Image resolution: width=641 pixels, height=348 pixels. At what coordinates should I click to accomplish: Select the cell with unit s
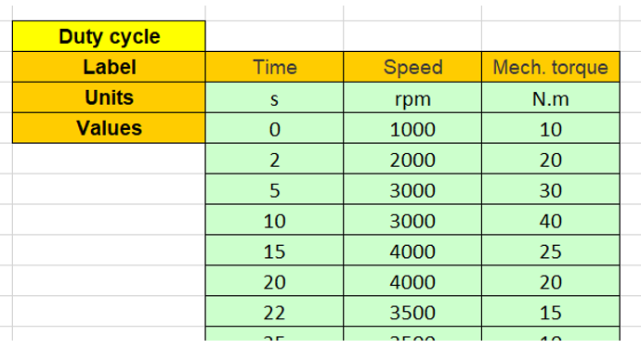coord(274,97)
